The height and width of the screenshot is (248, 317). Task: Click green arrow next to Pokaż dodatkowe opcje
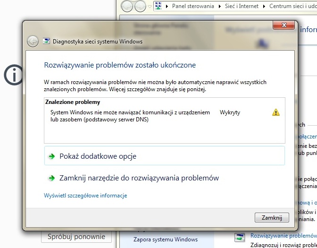52,156
